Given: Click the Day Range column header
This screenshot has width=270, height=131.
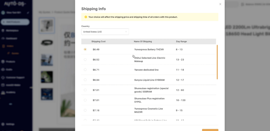Looking at the screenshot, I should coord(181,41).
